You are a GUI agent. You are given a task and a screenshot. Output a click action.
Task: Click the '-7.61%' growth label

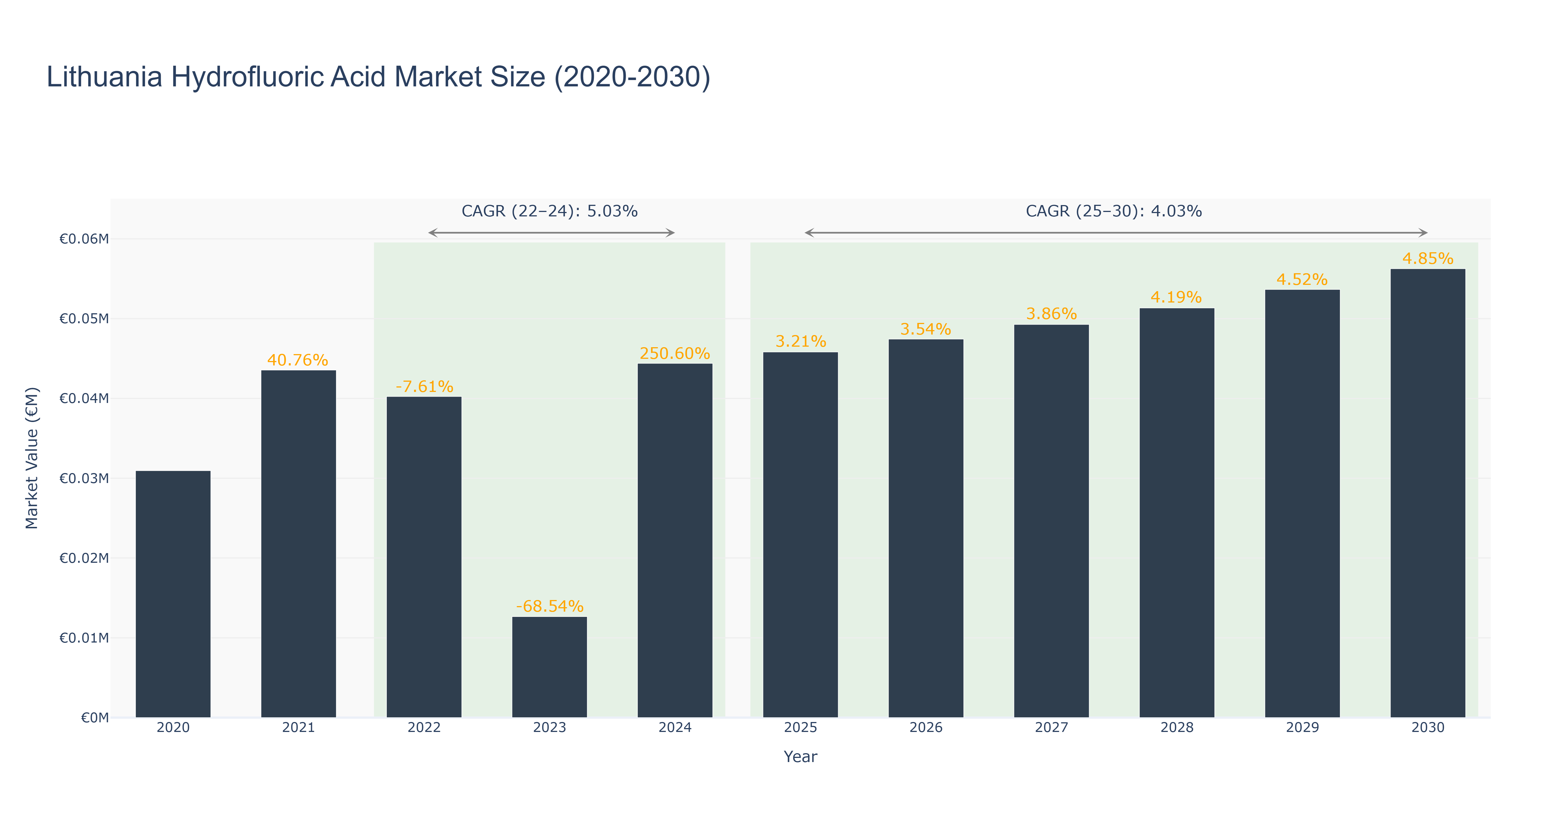(424, 386)
